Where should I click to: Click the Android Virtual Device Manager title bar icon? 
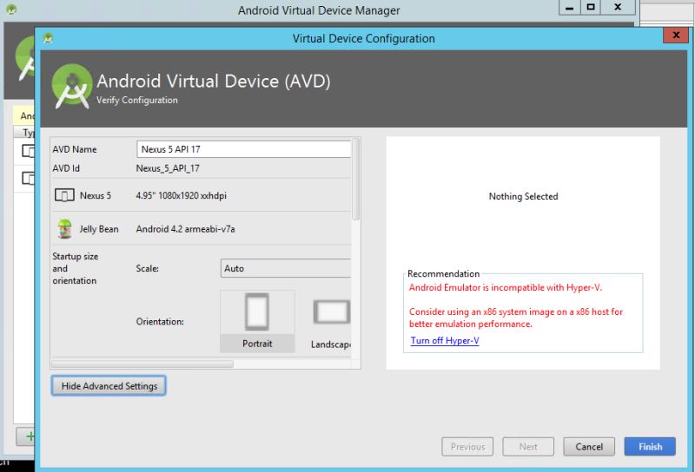[11, 10]
